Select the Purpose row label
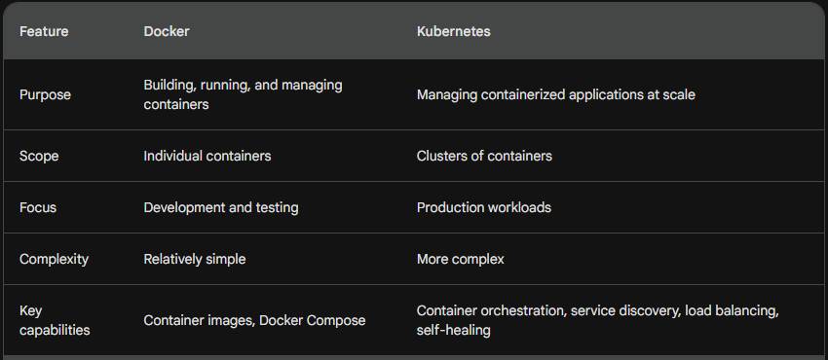 tap(45, 95)
